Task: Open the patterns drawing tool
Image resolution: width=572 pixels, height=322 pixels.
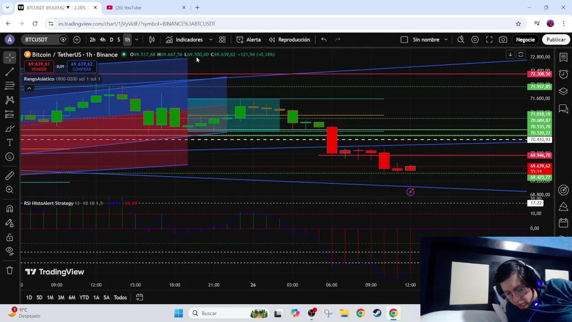Action: [9, 100]
